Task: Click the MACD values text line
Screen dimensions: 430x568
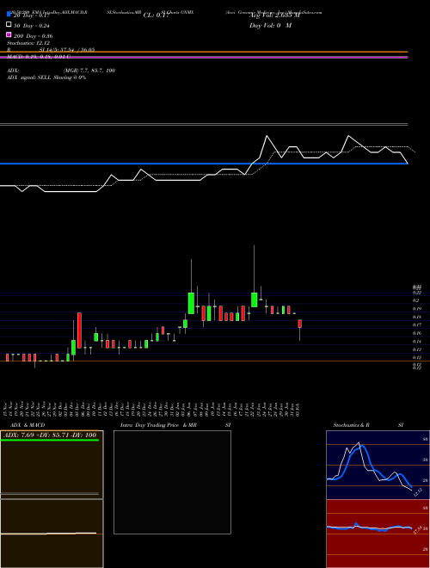Action: 39,57
